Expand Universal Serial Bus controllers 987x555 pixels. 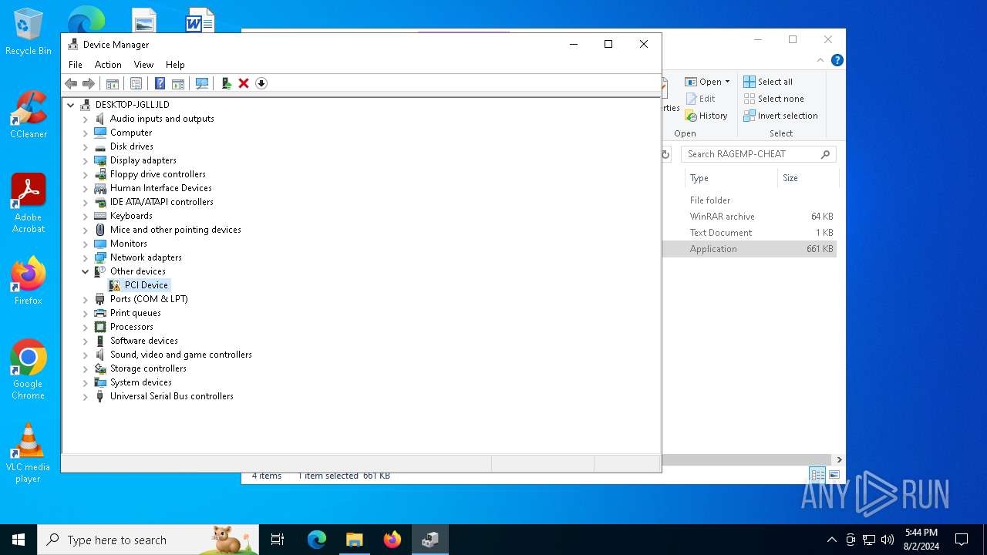click(86, 396)
